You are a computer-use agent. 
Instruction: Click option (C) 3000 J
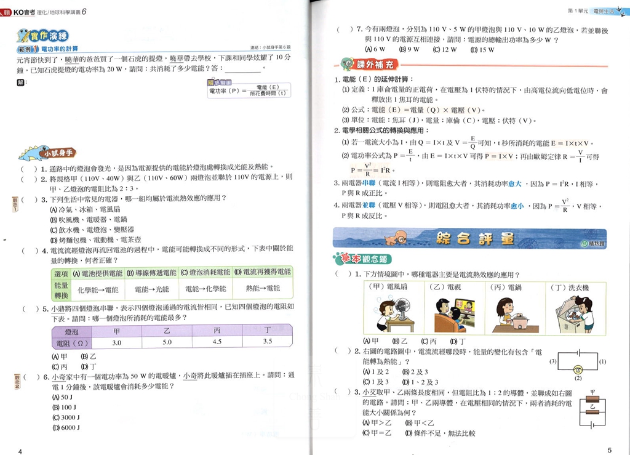[66, 417]
